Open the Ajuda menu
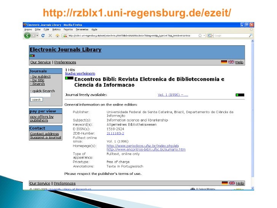The height and width of the screenshot is (208, 277). [x=94, y=30]
